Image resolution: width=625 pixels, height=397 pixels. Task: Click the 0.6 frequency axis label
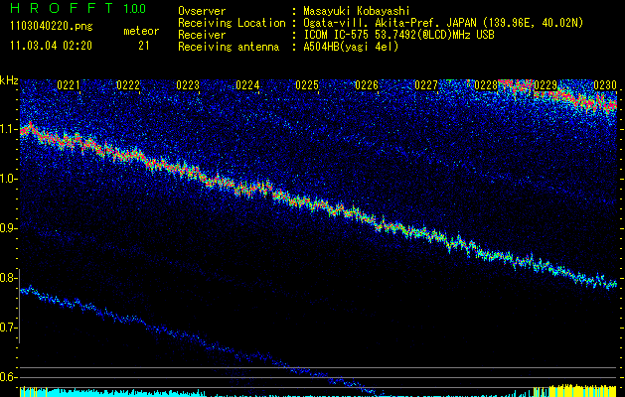point(9,377)
